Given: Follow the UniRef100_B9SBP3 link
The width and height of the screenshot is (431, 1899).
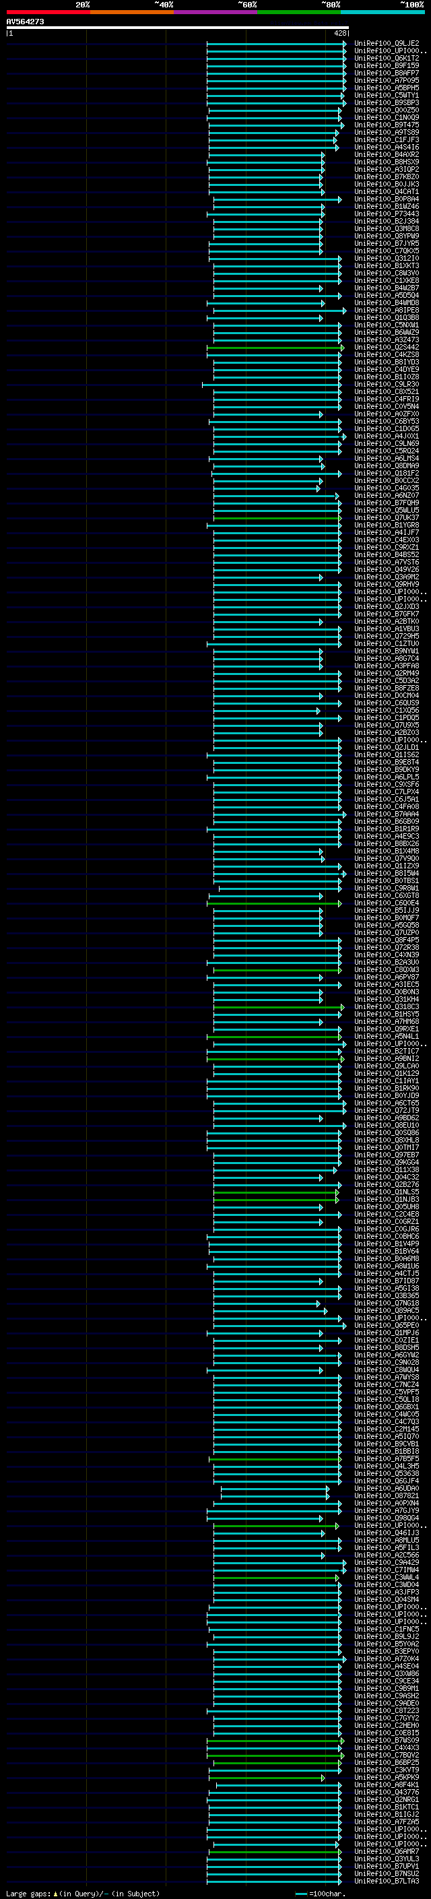Looking at the screenshot, I should (386, 102).
